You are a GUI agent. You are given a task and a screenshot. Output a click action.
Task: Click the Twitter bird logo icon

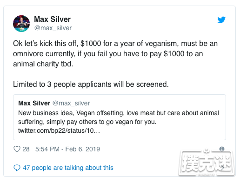pyautogui.click(x=221, y=19)
